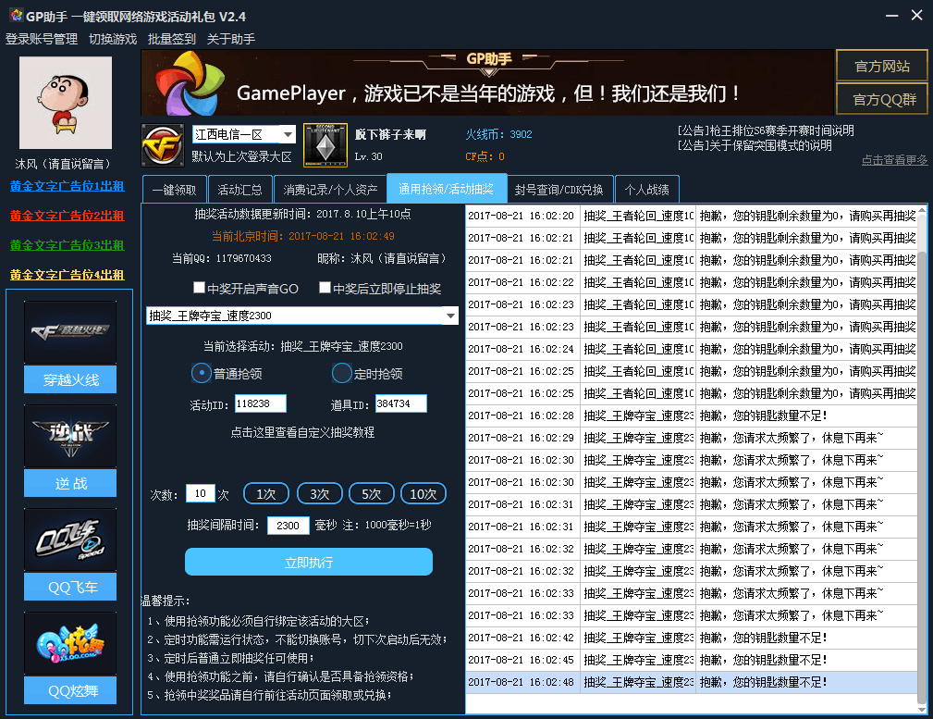Switch to the 通用抢领/活动抽奖 tab
933x719 pixels.
447,189
